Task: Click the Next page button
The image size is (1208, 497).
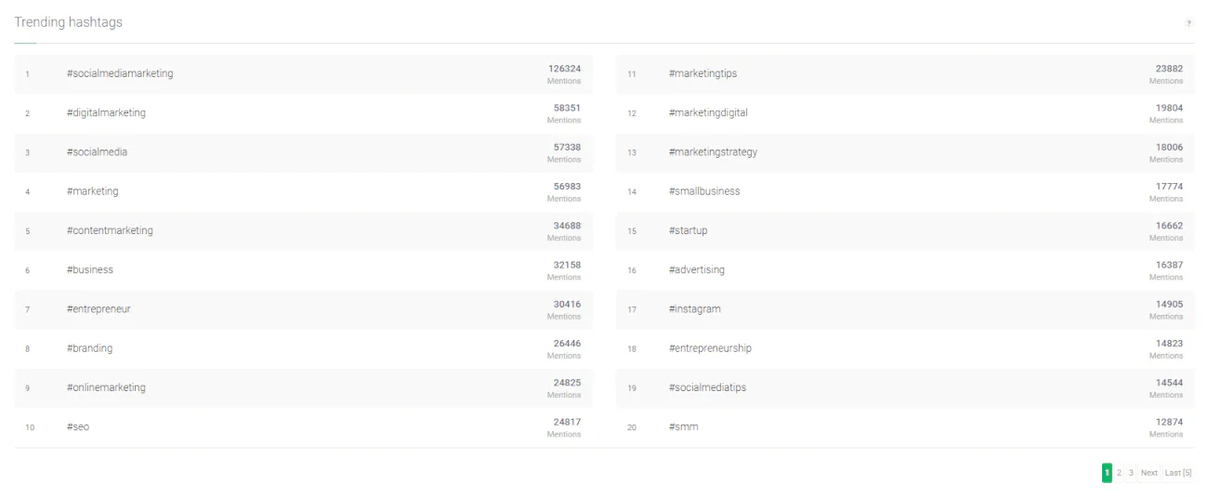Action: pos(1149,473)
